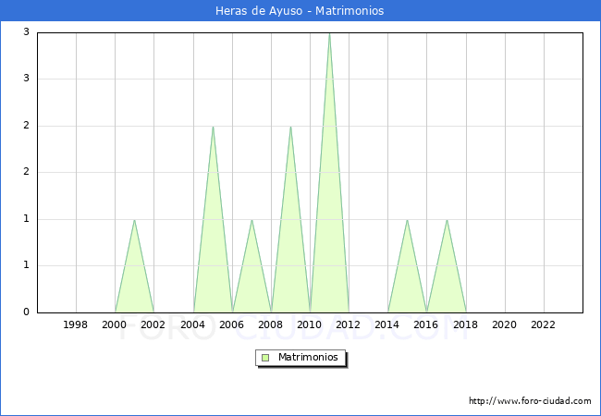Click the 2004 x-axis label
The image size is (601, 416).
click(193, 324)
